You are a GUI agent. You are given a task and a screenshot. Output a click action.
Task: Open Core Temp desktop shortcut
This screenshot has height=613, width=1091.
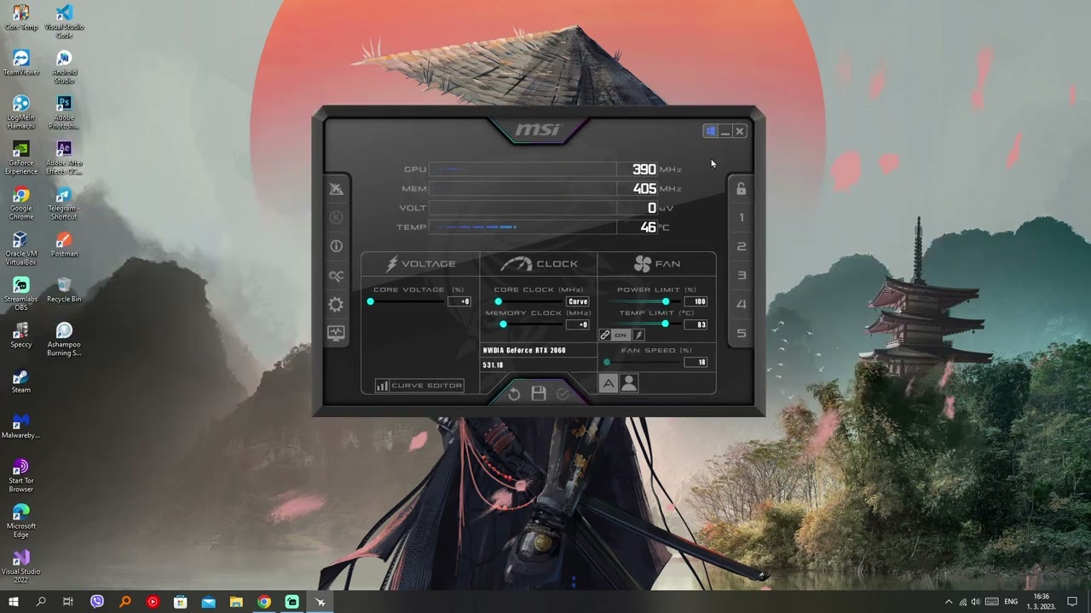(21, 18)
